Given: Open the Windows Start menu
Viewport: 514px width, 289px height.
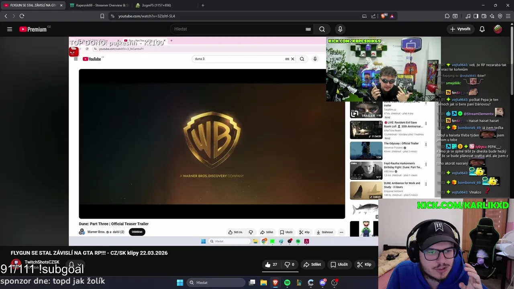Looking at the screenshot, I should coord(180,283).
